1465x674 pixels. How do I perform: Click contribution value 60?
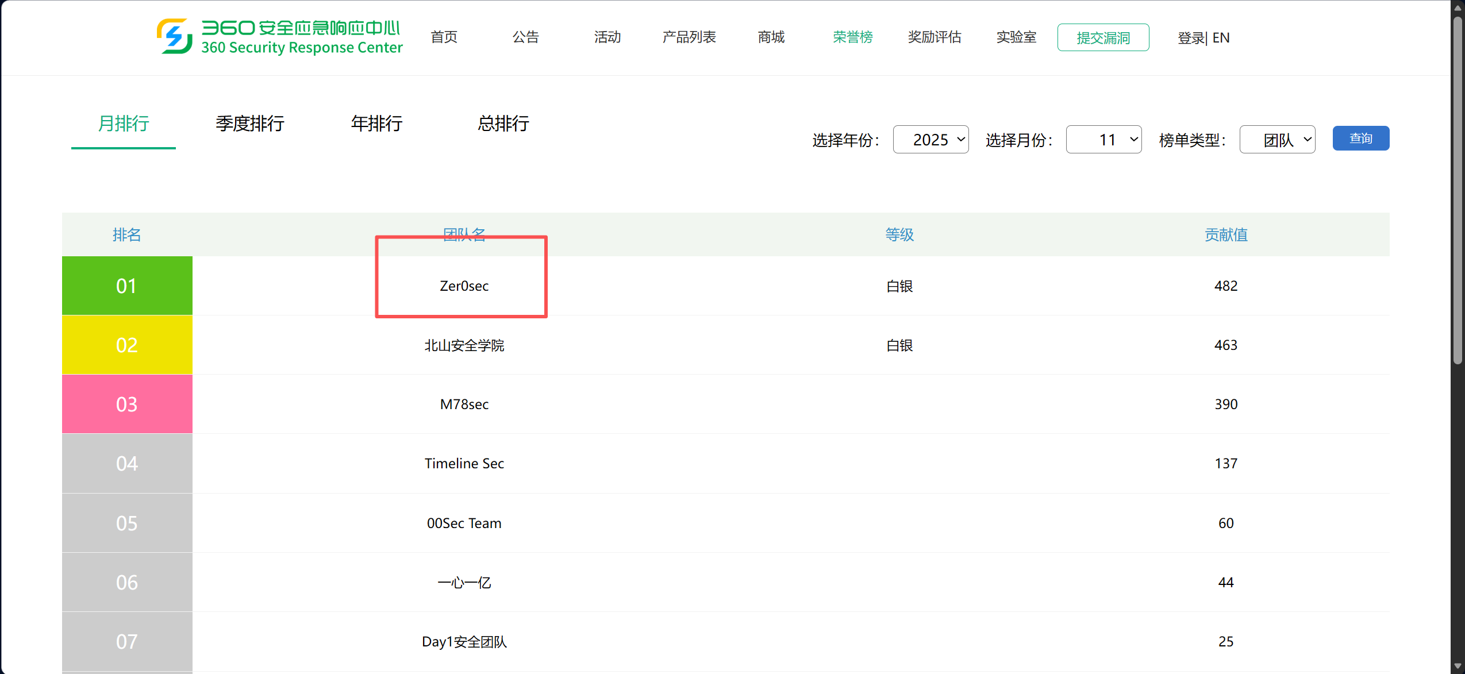[x=1226, y=523]
